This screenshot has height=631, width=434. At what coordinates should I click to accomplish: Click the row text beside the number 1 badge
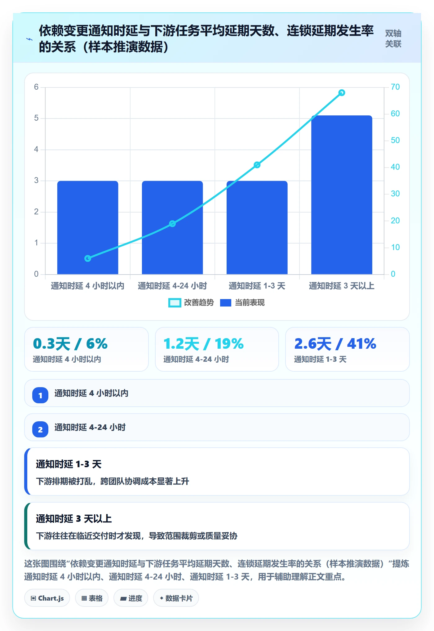(x=91, y=393)
